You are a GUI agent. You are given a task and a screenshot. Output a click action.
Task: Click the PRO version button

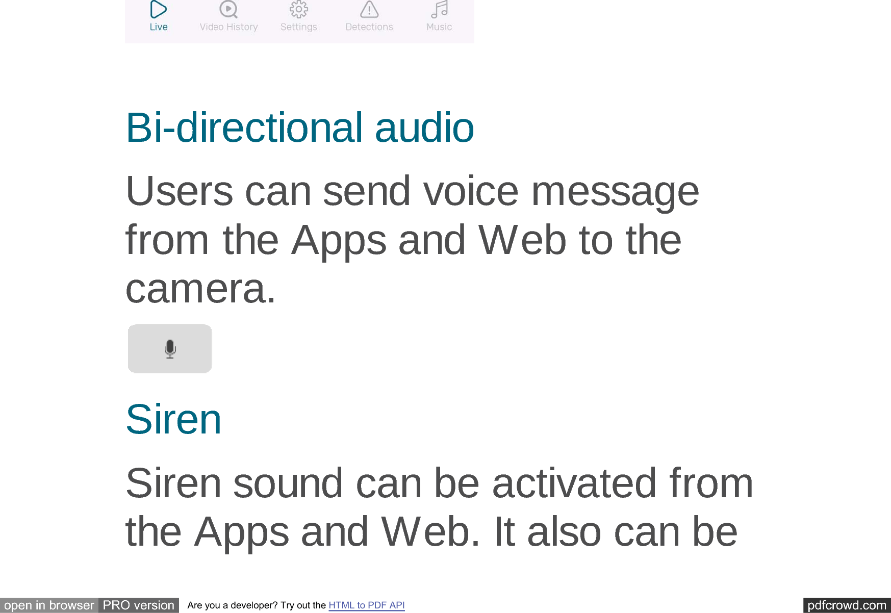click(139, 605)
